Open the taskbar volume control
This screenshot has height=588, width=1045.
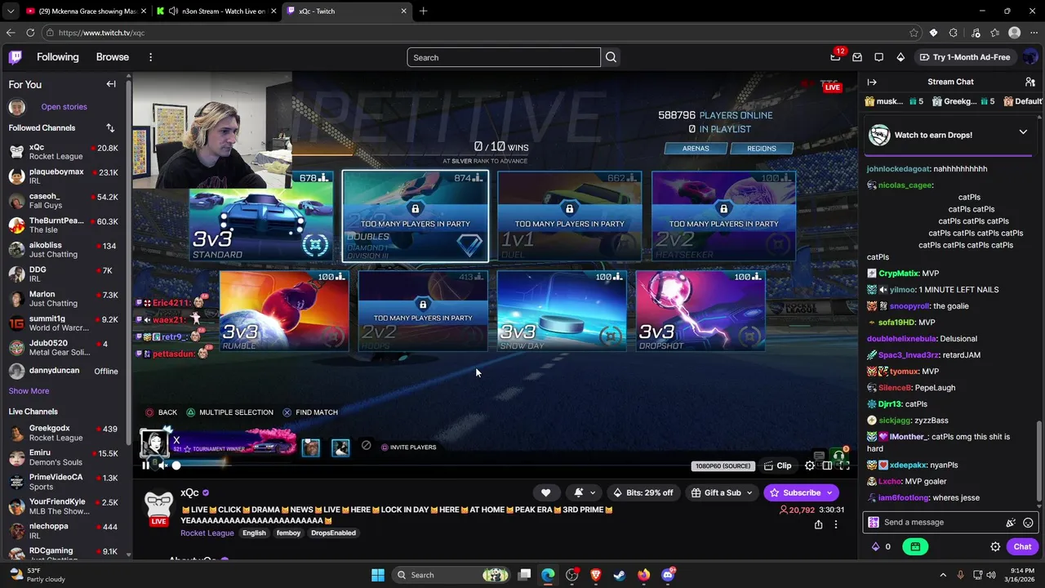[991, 575]
